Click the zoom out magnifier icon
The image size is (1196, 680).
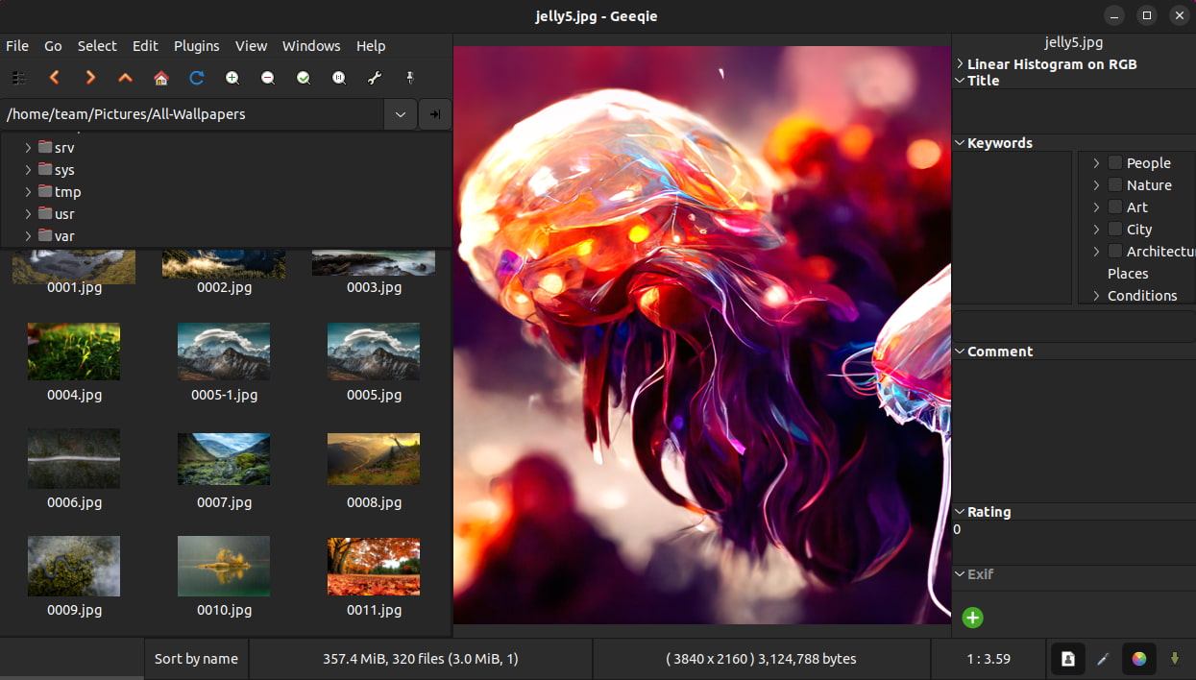(x=268, y=78)
